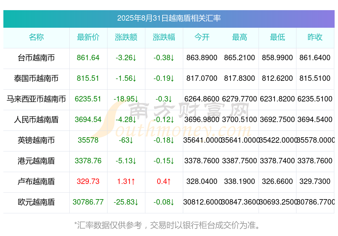Image resolution: width=338 pixels, height=236 pixels.
Task: Click change amount -4.28↓
Action: pos(126,119)
